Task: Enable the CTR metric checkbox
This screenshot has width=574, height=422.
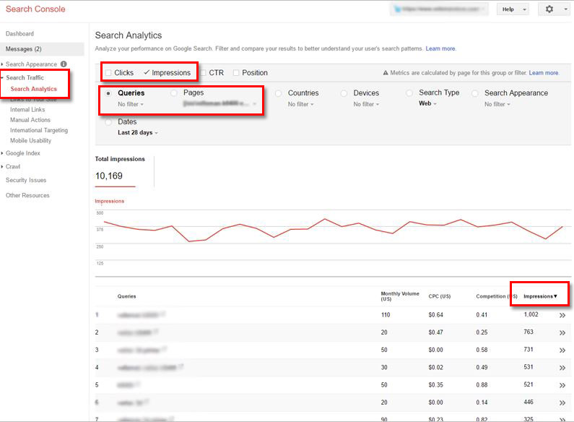Action: (x=203, y=73)
